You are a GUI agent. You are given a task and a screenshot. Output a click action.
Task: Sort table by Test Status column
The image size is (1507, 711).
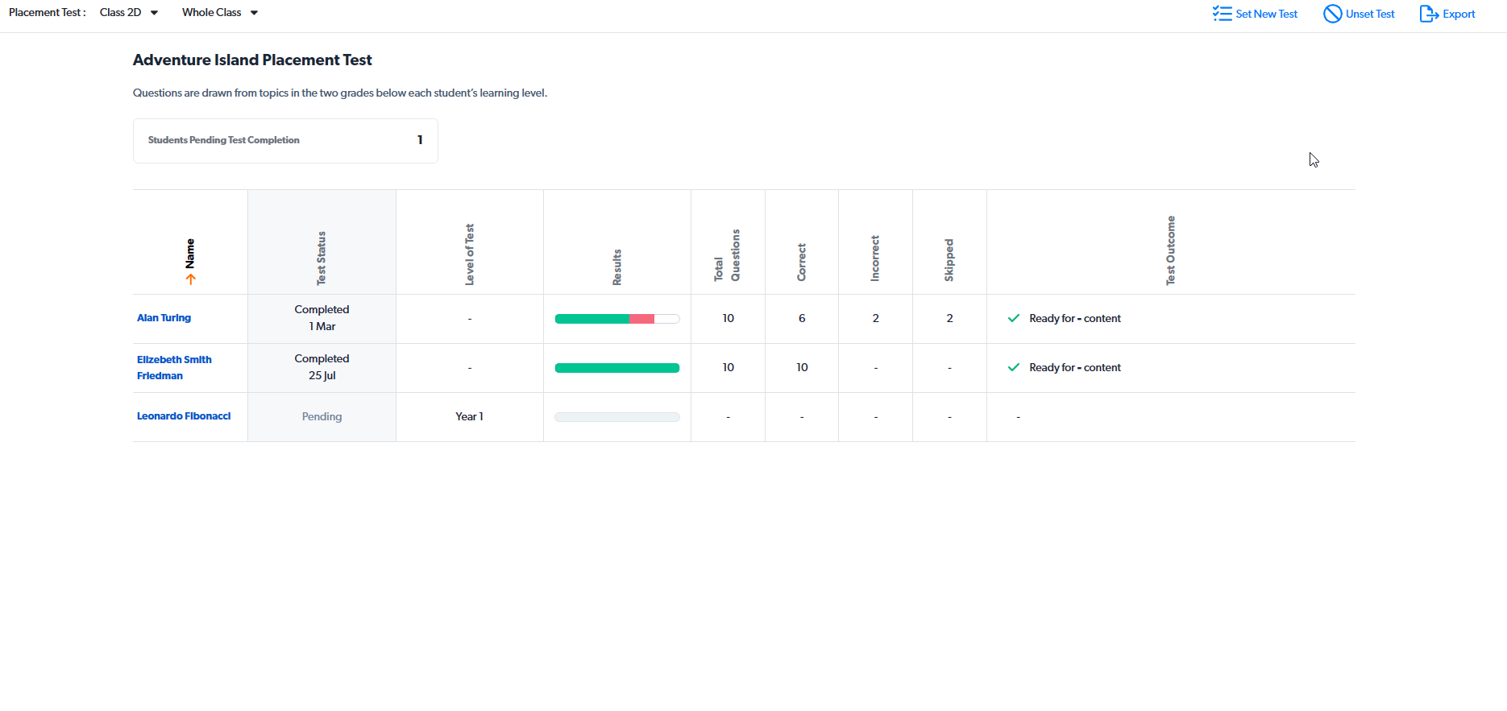tap(322, 258)
